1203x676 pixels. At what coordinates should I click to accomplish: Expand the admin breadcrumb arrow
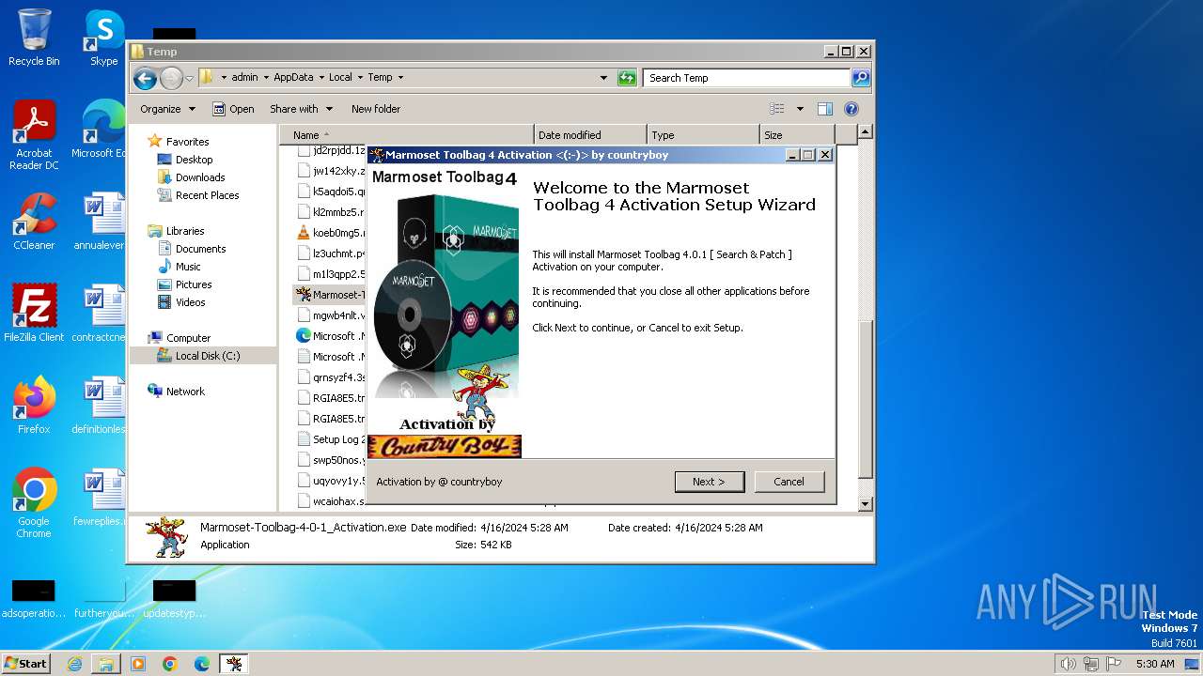265,78
